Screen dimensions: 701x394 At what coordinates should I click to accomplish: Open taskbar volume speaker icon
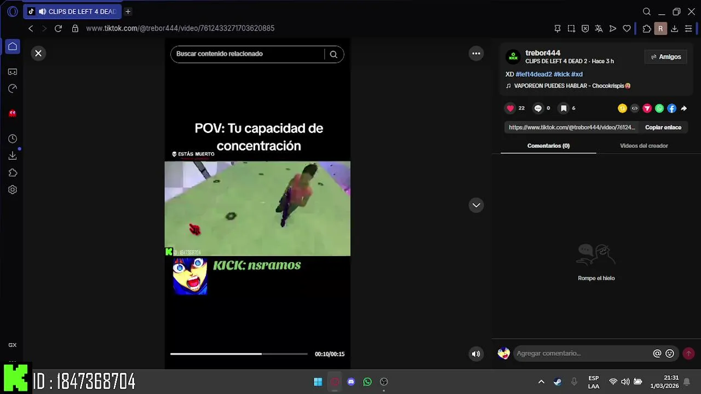click(625, 382)
